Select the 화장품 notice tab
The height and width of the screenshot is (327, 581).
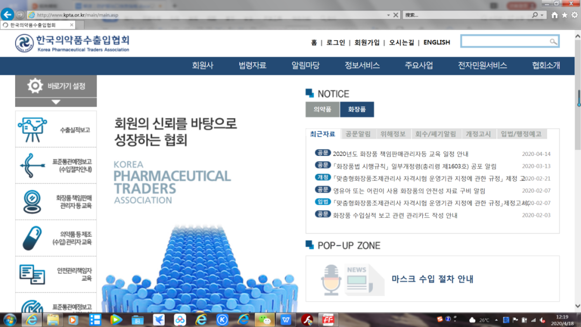point(357,109)
